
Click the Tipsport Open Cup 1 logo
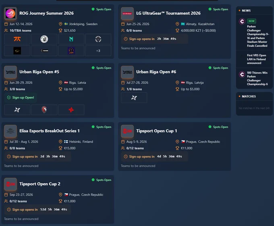(x=127, y=131)
